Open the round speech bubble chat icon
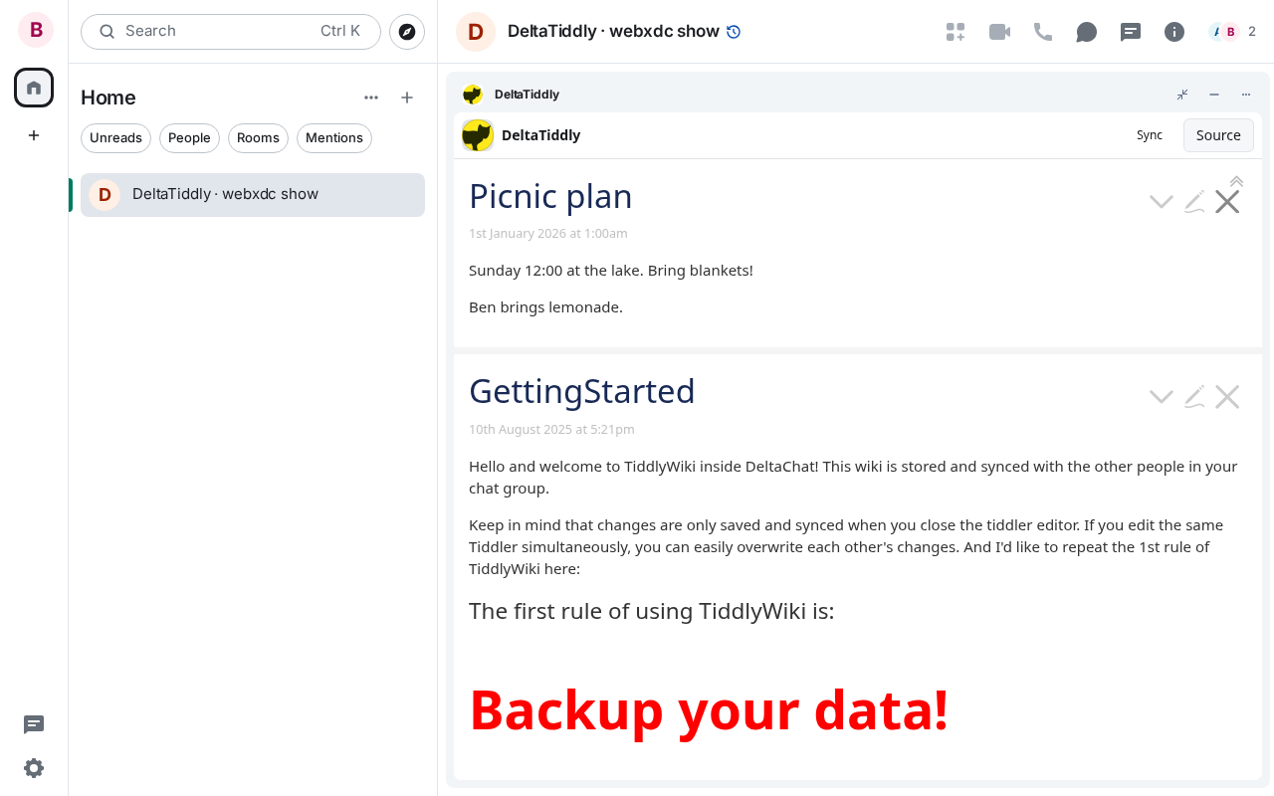This screenshot has height=796, width=1274. (1087, 32)
